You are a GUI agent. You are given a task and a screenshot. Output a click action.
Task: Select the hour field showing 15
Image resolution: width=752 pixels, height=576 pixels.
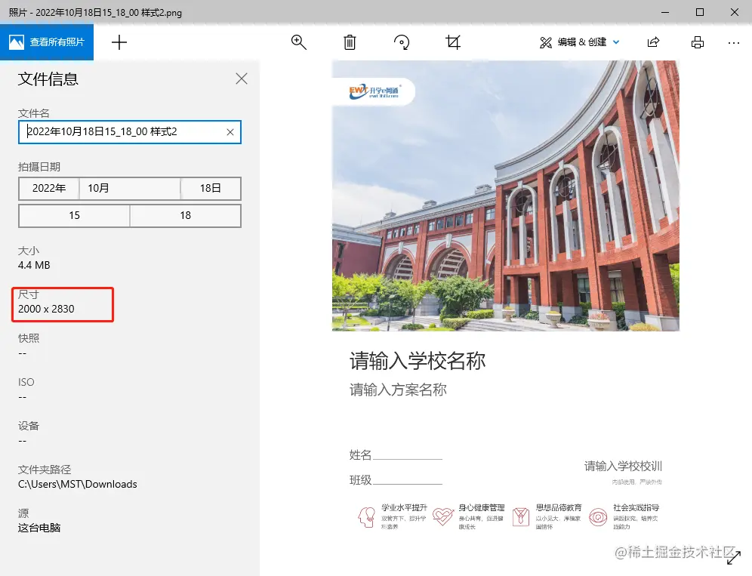point(74,216)
